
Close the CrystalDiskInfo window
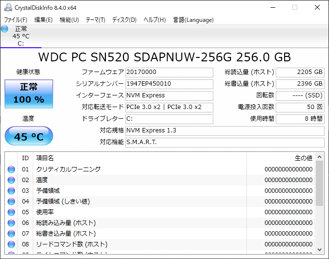click(317, 7)
